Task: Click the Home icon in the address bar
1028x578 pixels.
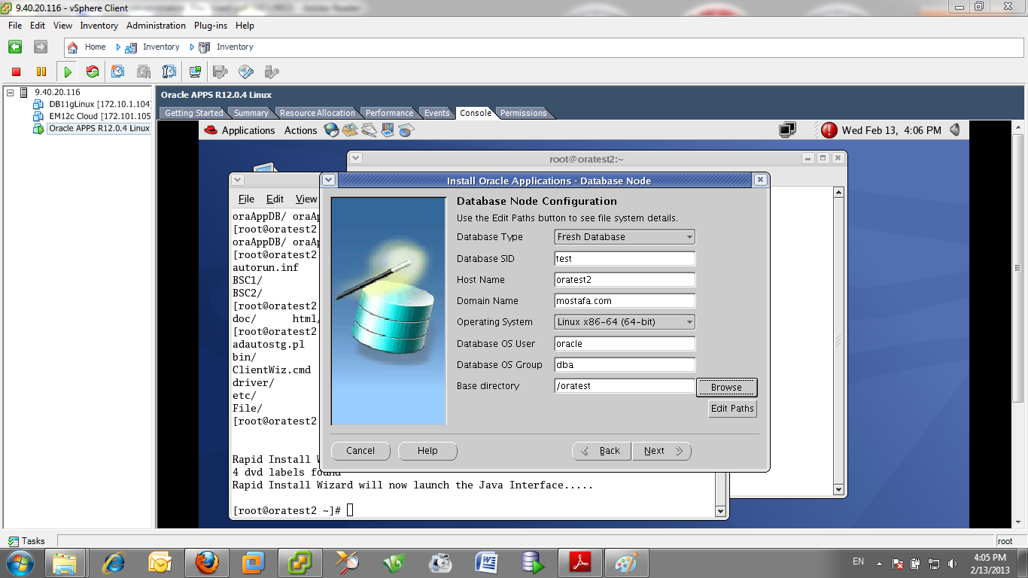Action: pos(73,47)
